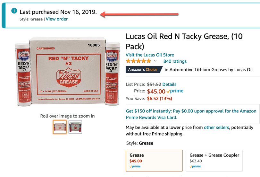Click Prime icon in Grease Coupler option
This screenshot has width=260, height=177.
pyautogui.click(x=195, y=166)
